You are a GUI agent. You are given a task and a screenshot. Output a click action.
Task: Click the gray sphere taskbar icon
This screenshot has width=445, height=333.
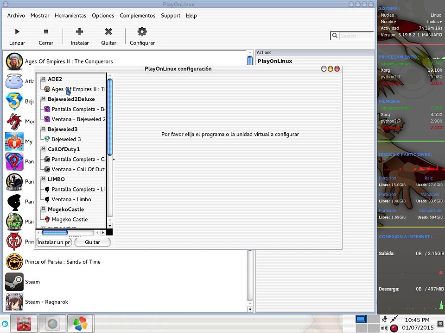[x=52, y=323]
